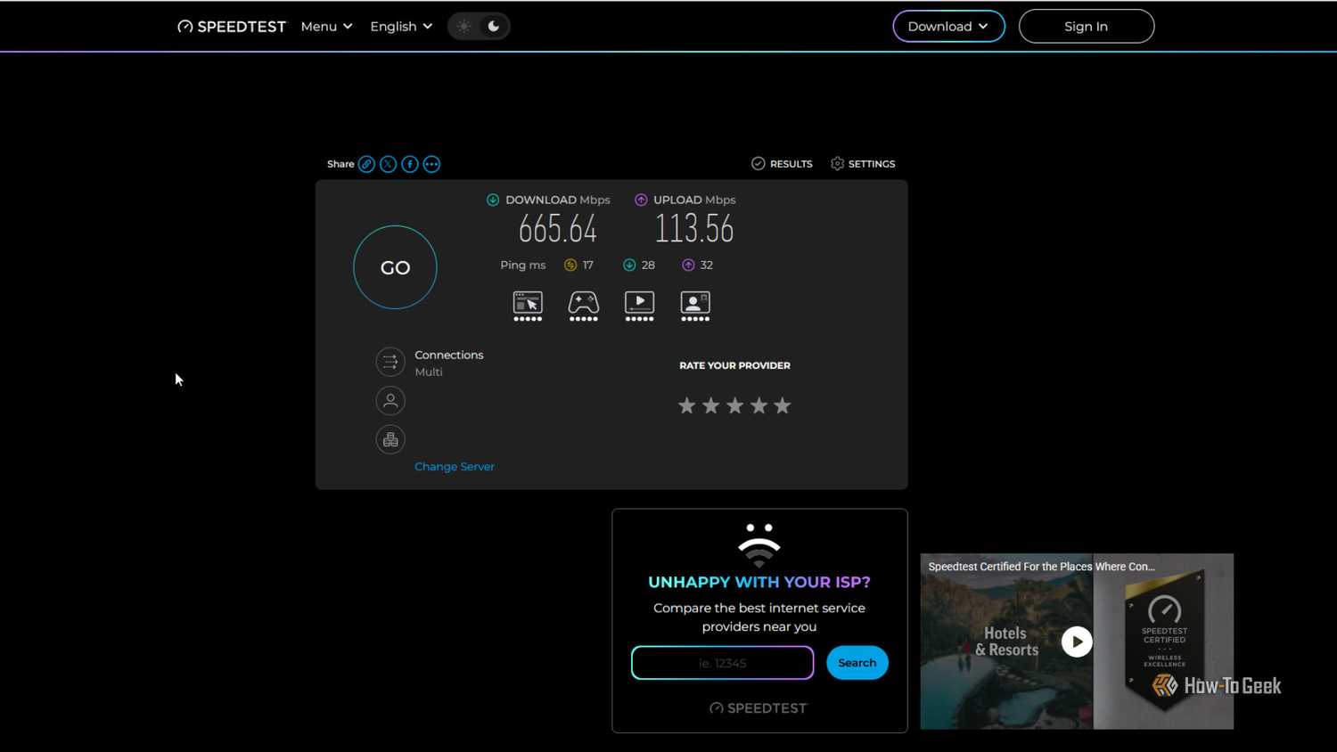The width and height of the screenshot is (1337, 752).
Task: Click the upload ping icon showing 32
Action: click(688, 265)
